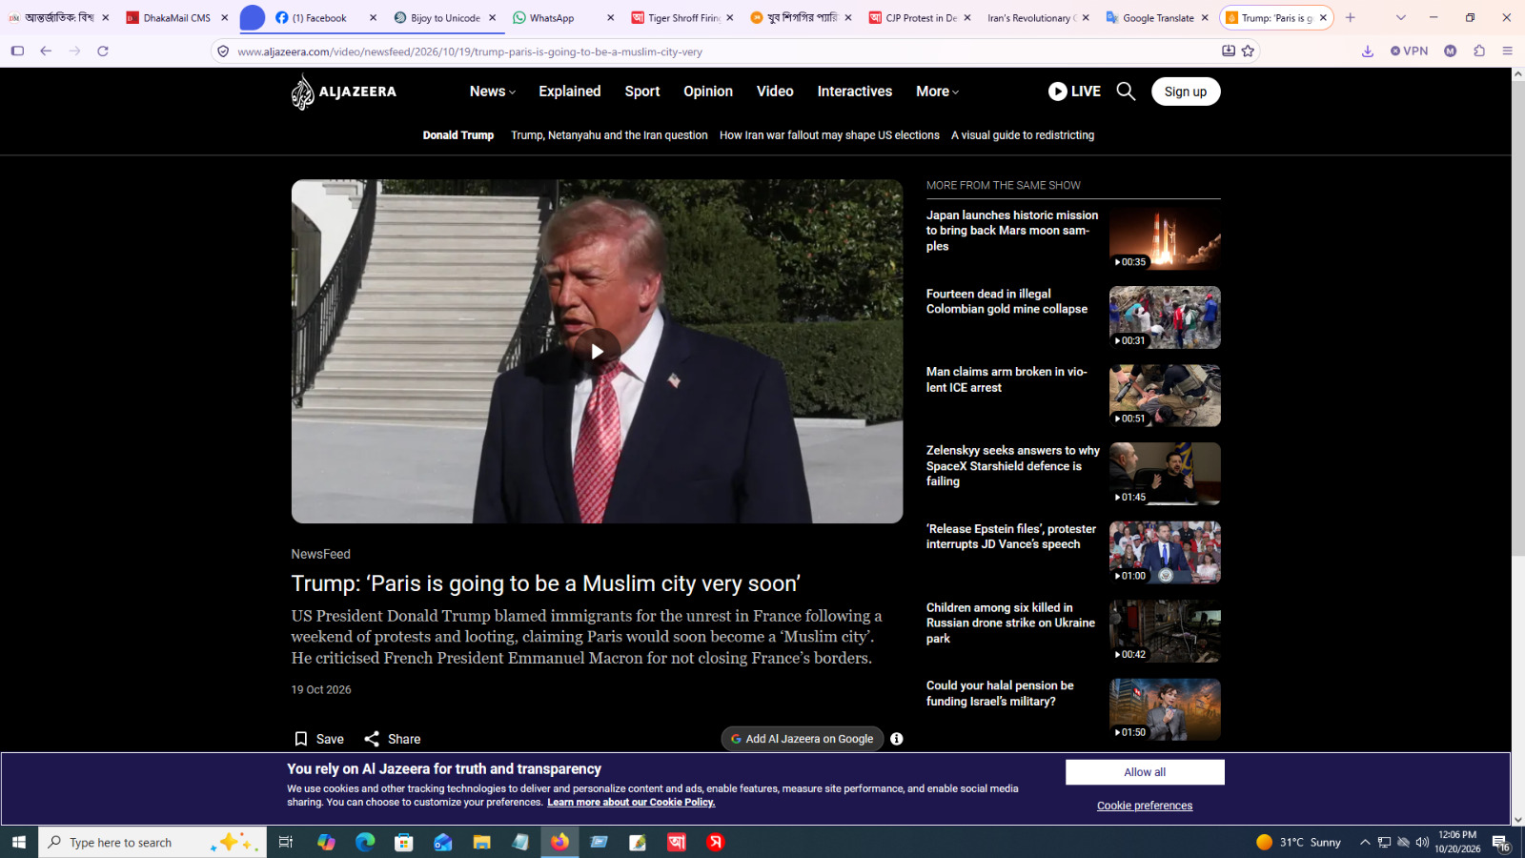
Task: Open Windows Start menu
Action: click(x=18, y=842)
